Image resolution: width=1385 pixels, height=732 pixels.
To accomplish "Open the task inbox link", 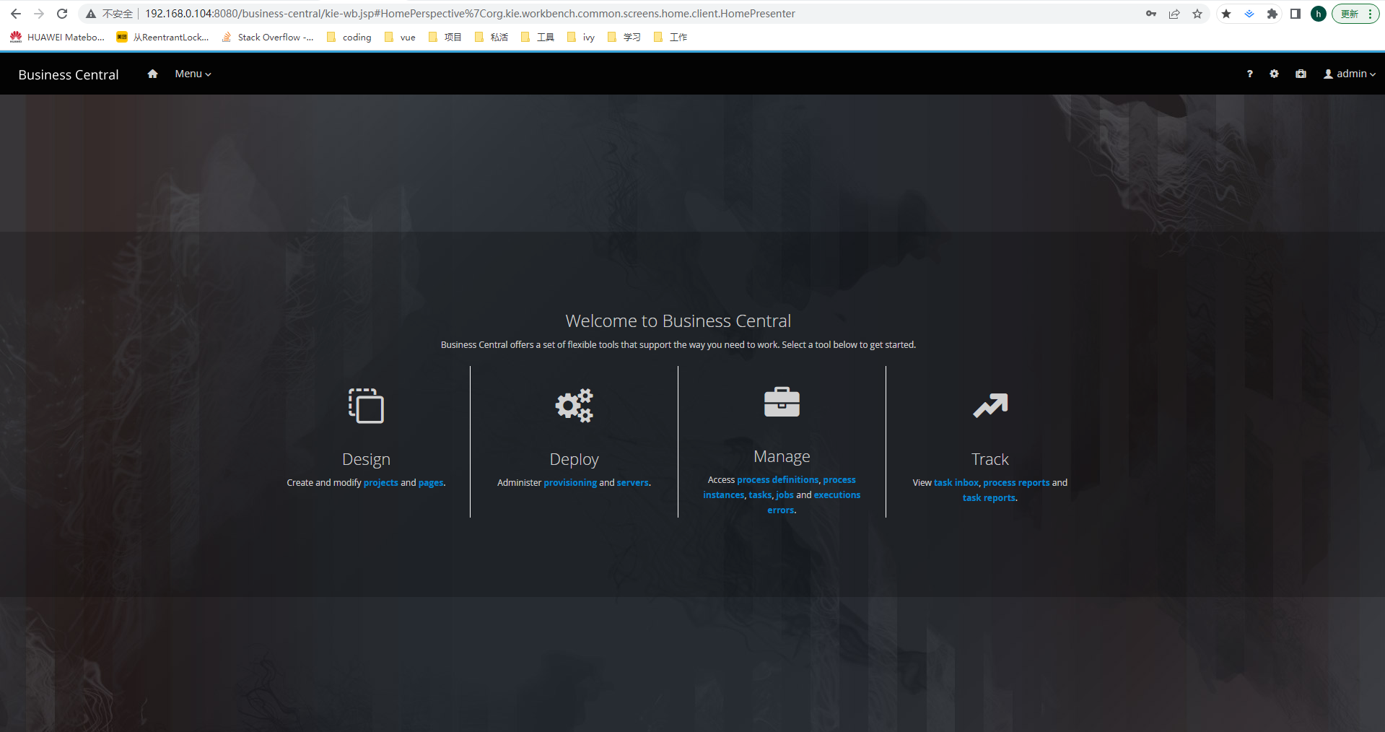I will [956, 483].
